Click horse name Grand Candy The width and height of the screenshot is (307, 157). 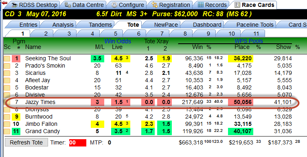pyautogui.click(x=42, y=132)
